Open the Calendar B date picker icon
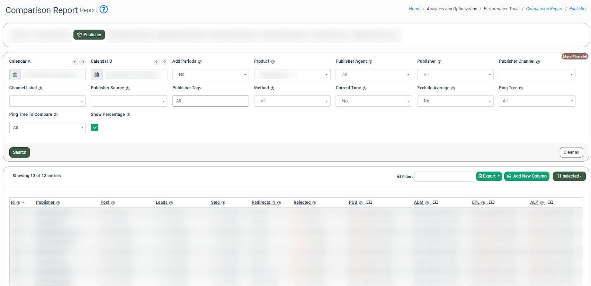This screenshot has height=286, width=591. coord(97,75)
